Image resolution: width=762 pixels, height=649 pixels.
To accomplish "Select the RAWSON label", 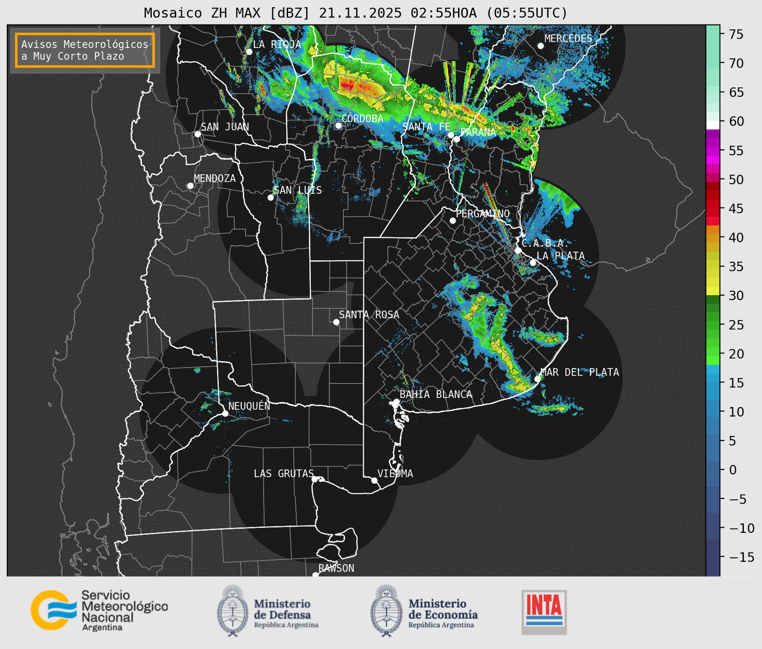I will [x=337, y=569].
